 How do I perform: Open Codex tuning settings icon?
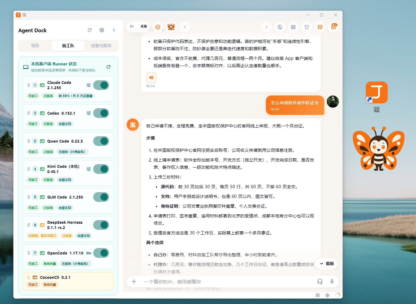[89, 113]
